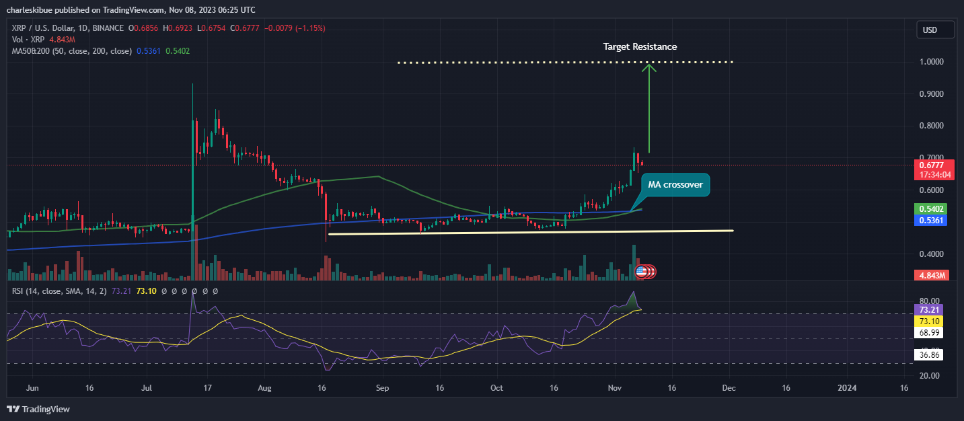The image size is (964, 421).
Task: Click the US flag economic event marker
Action: (642, 272)
